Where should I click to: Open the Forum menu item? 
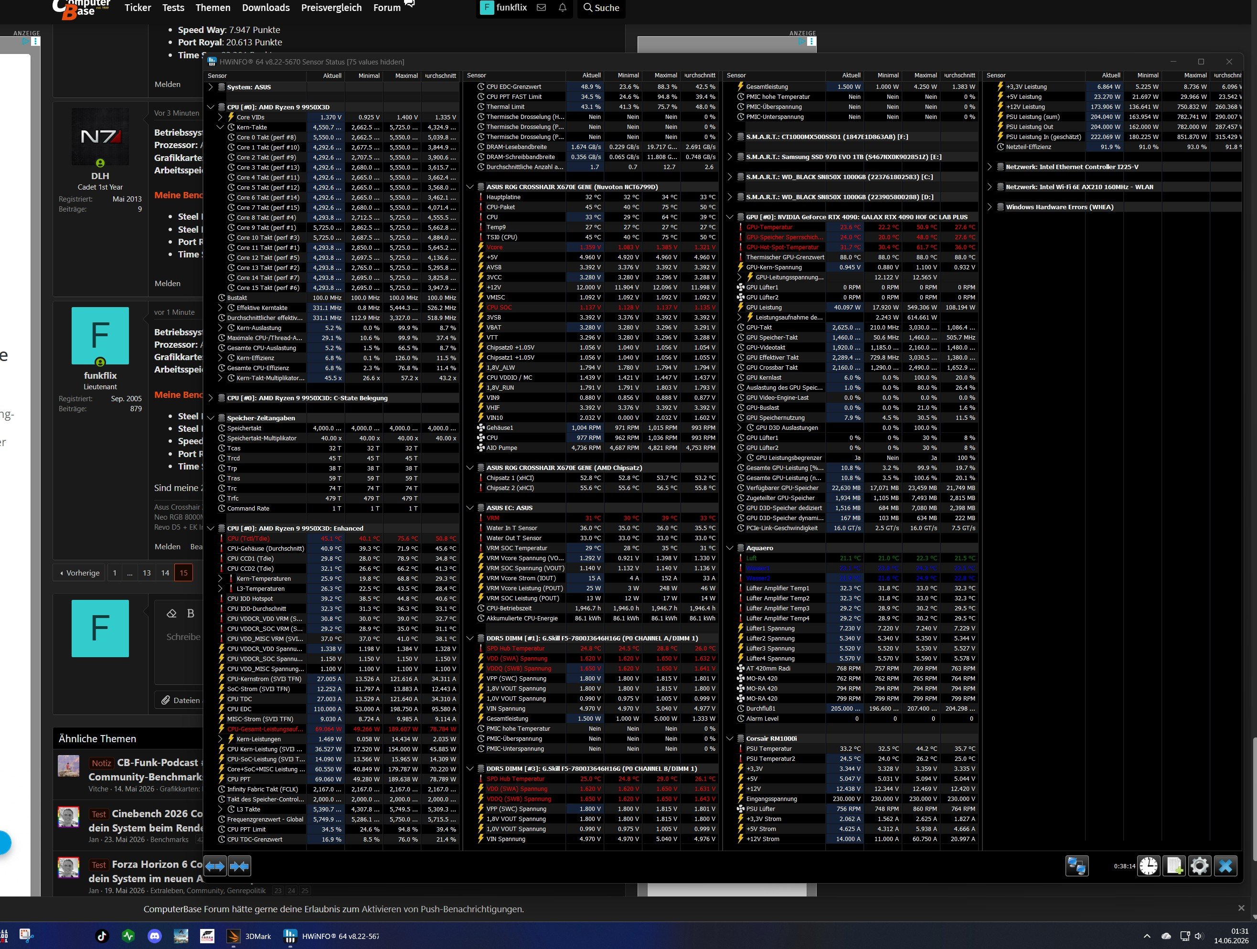click(387, 7)
